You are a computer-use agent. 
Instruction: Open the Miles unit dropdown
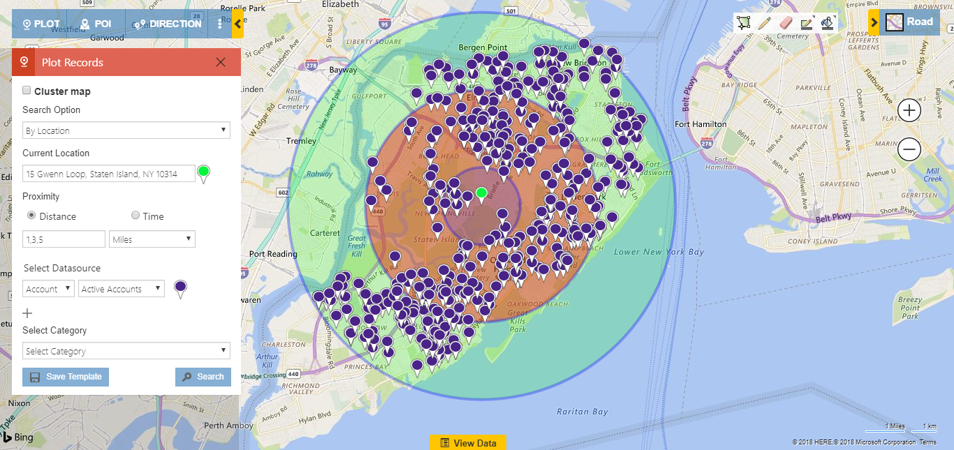(152, 239)
